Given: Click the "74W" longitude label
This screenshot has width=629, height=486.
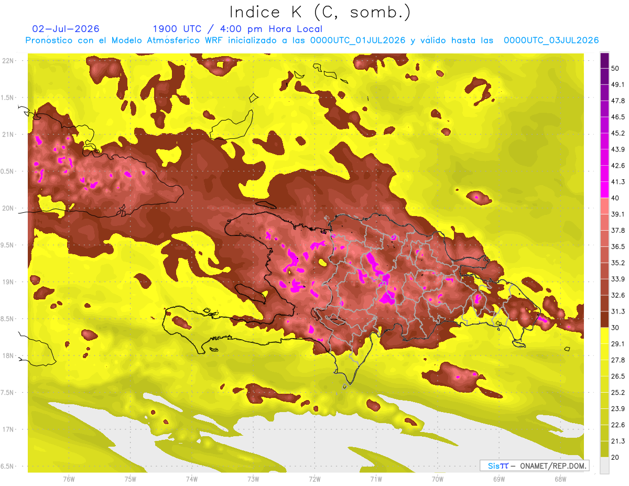Looking at the screenshot, I should coord(192,479).
